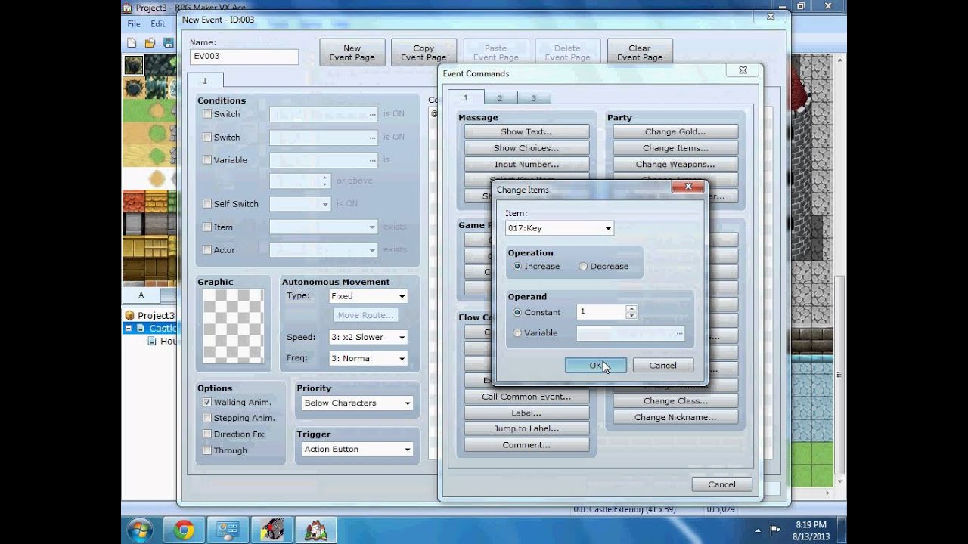
Task: Select the Increase operation radio button
Action: point(517,266)
